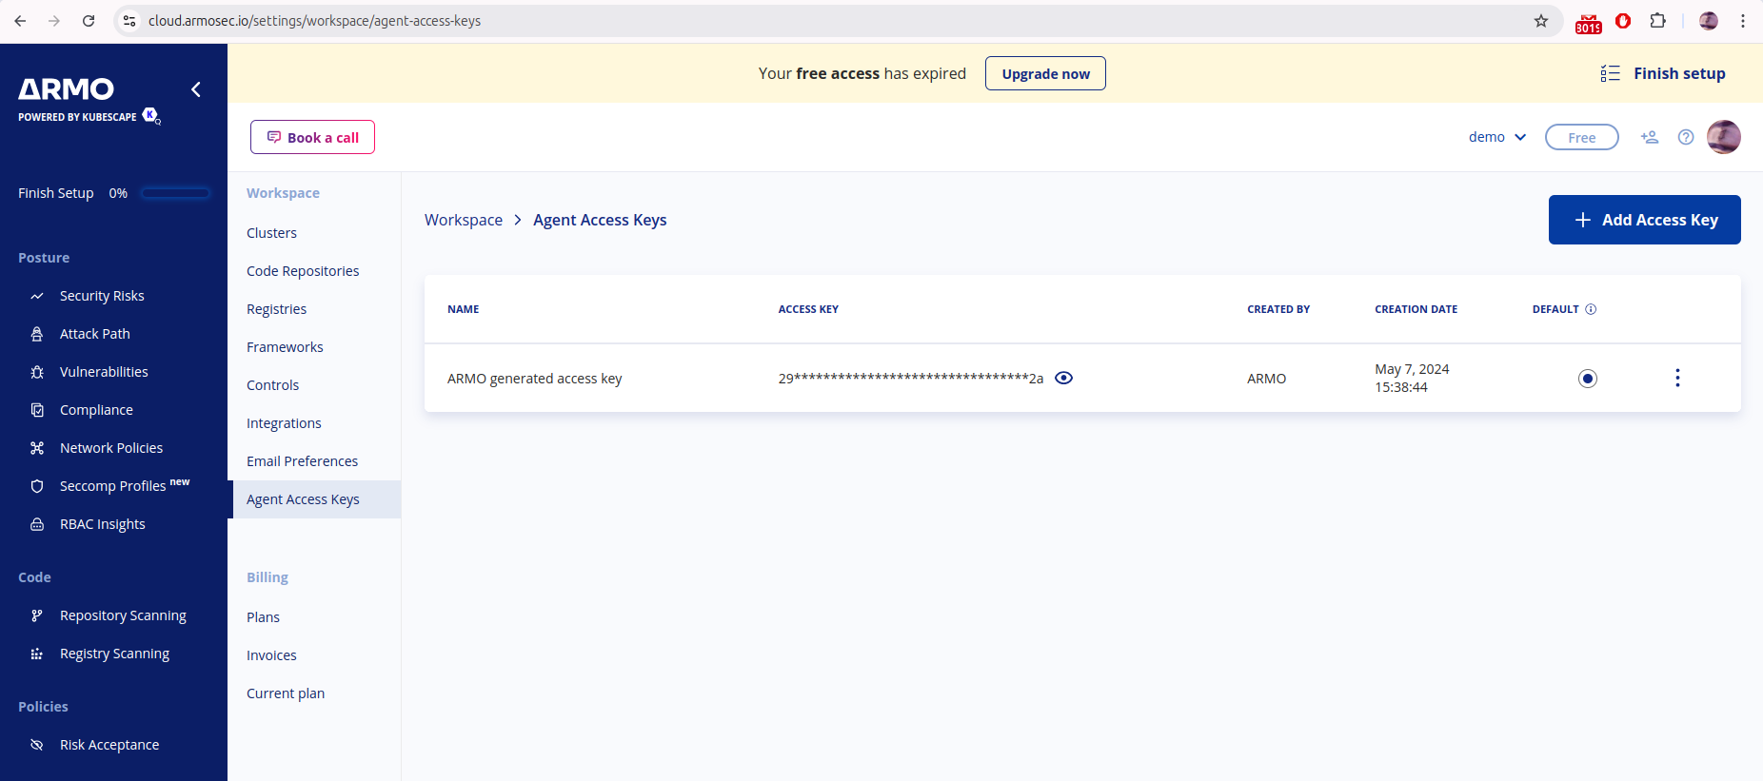This screenshot has width=1763, height=781.
Task: Open Registries settings
Action: click(276, 309)
